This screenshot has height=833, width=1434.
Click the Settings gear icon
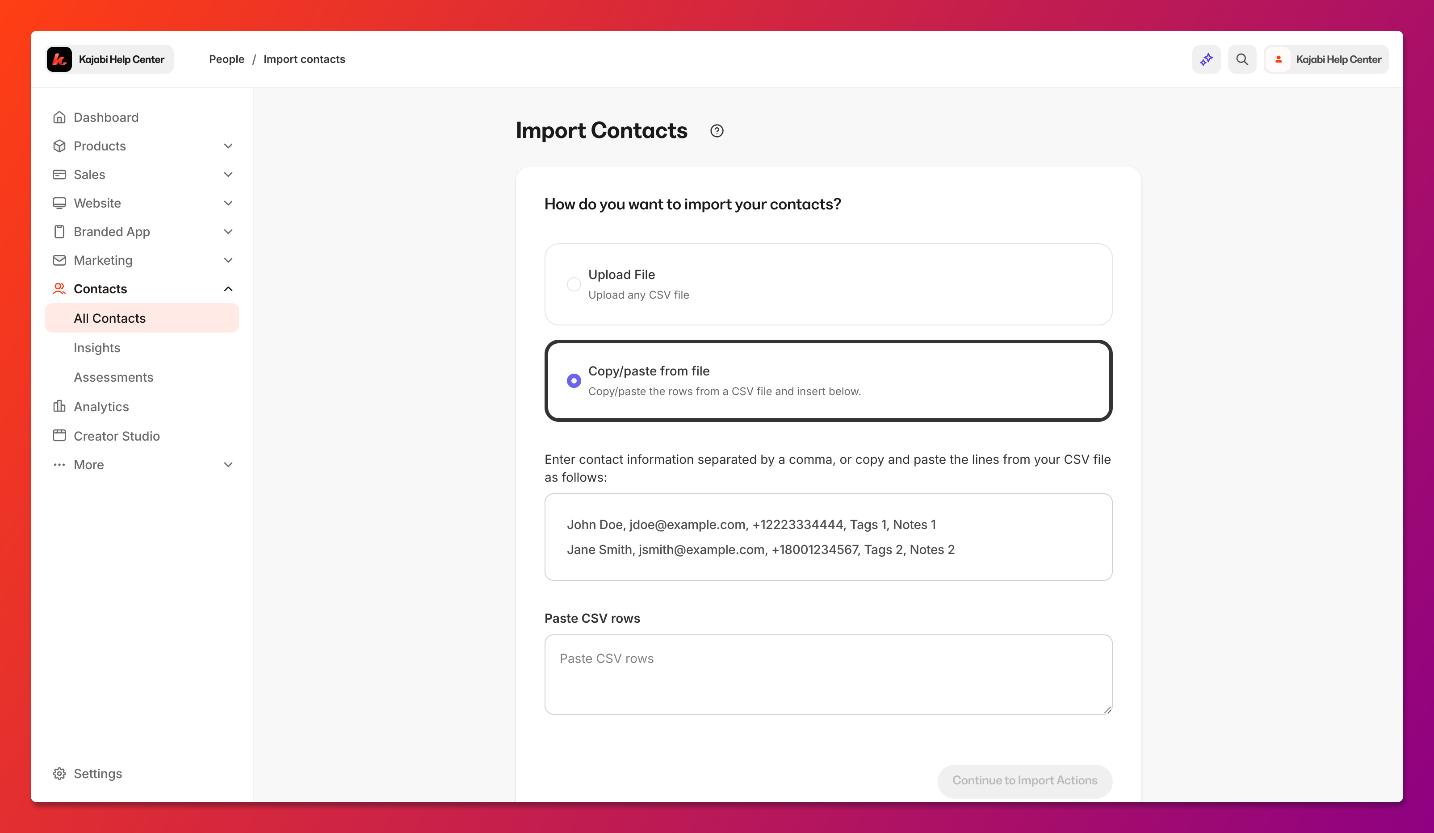click(59, 773)
